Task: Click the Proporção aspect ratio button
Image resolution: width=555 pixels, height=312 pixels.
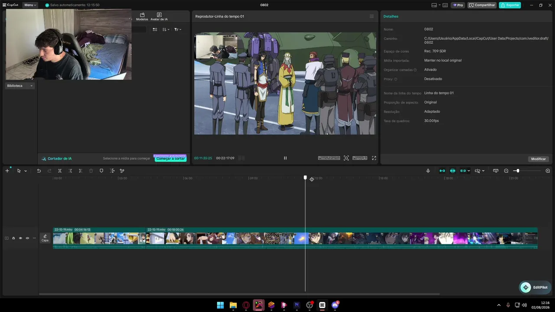Action: tap(360, 158)
